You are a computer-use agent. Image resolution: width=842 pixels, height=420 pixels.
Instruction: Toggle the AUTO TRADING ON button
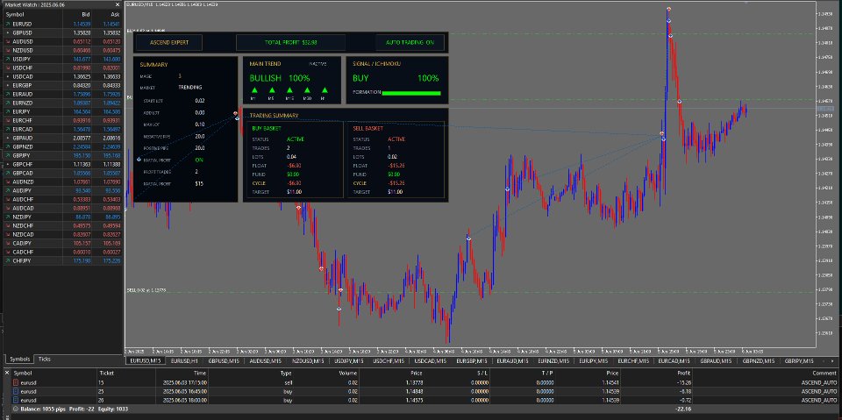pos(410,42)
